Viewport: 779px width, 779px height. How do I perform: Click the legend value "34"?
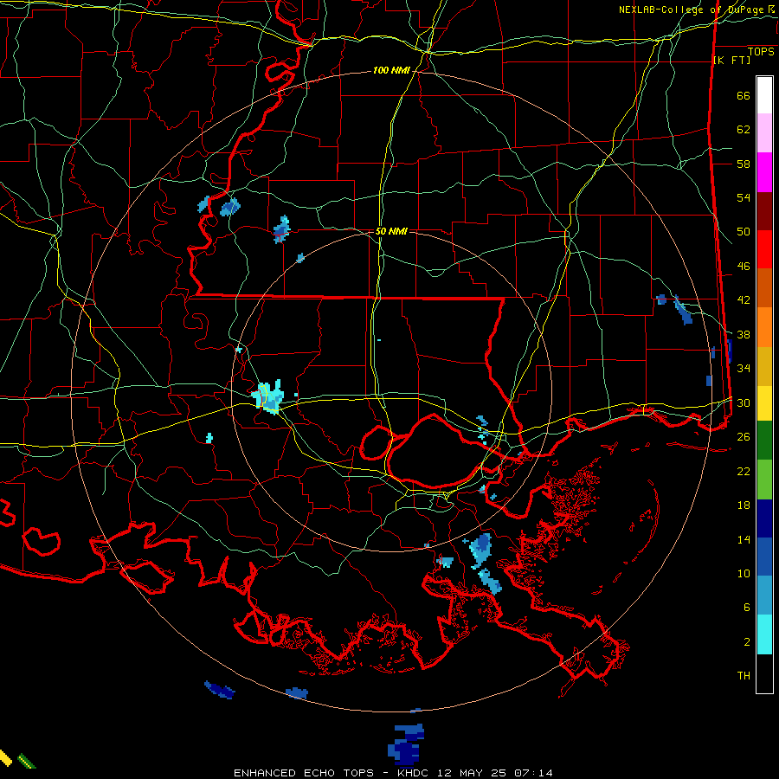744,369
